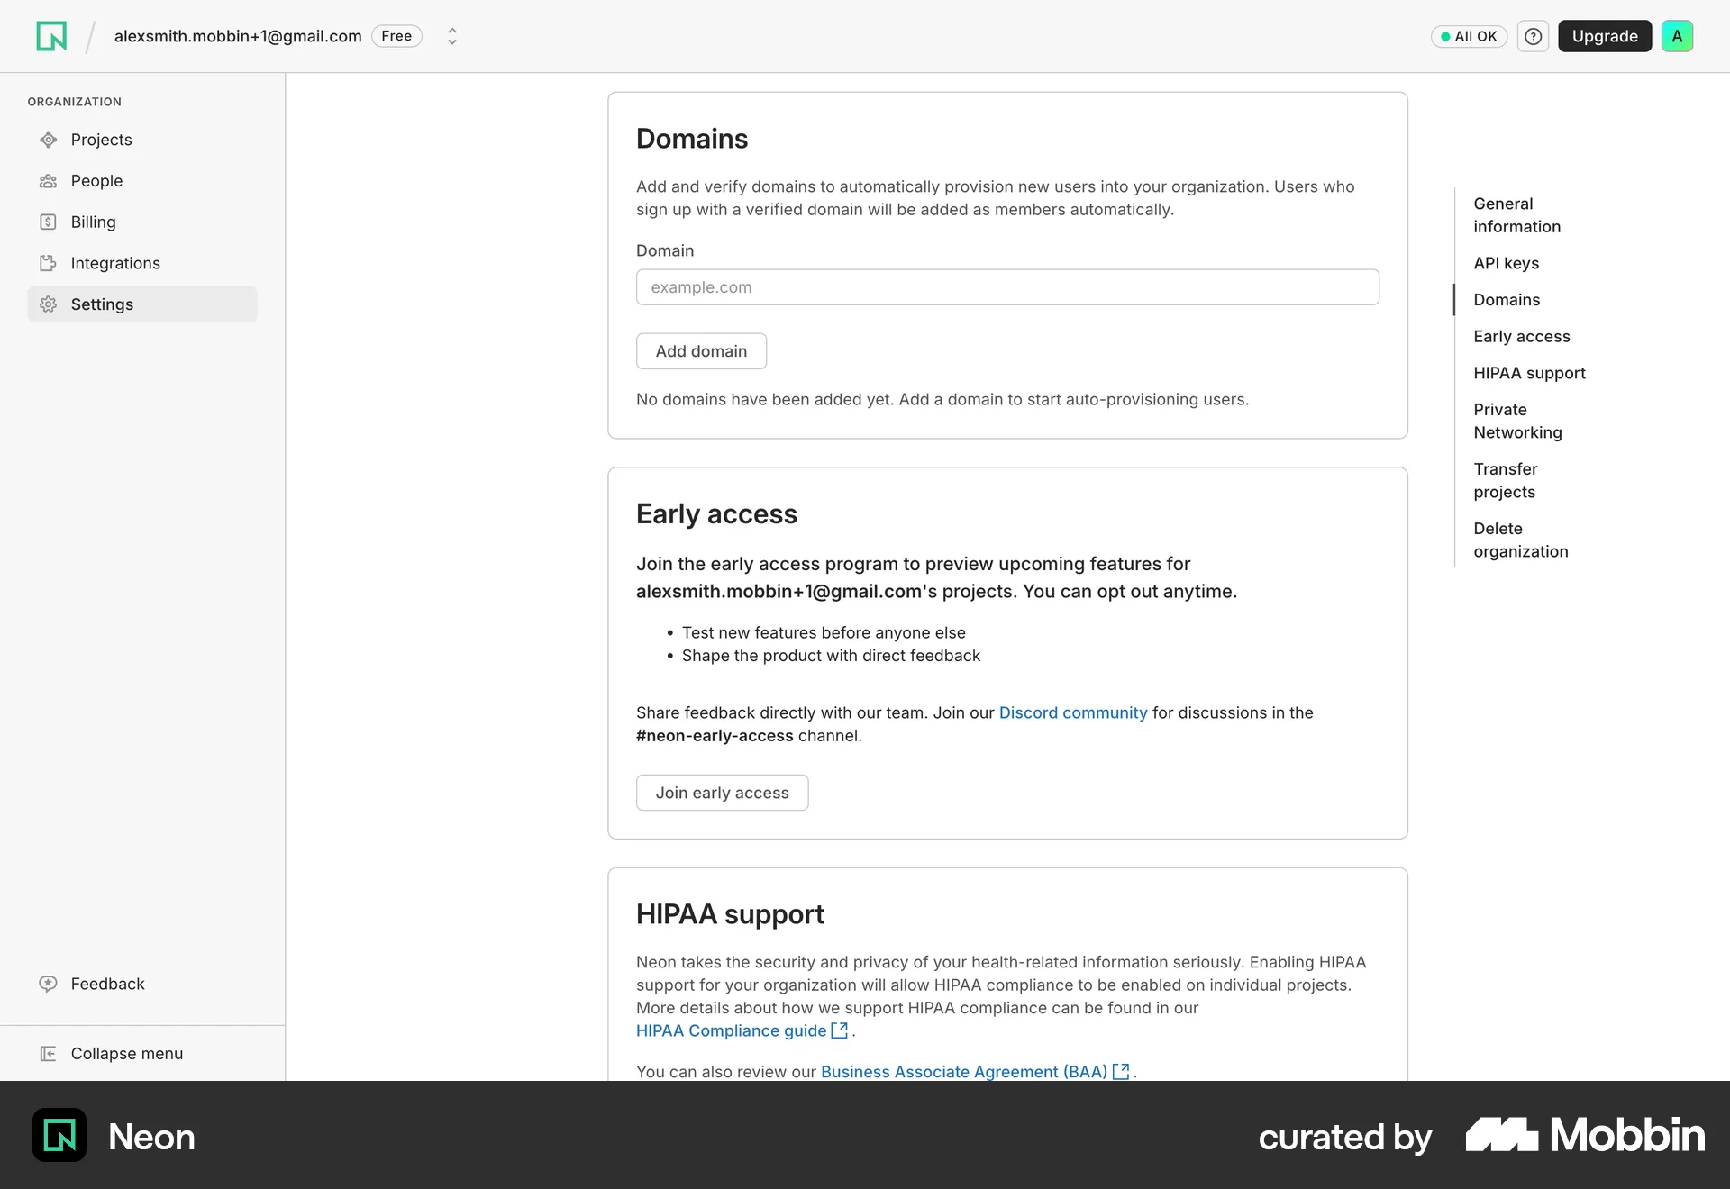The image size is (1730, 1189).
Task: Open the Feedback link
Action: pos(107,984)
